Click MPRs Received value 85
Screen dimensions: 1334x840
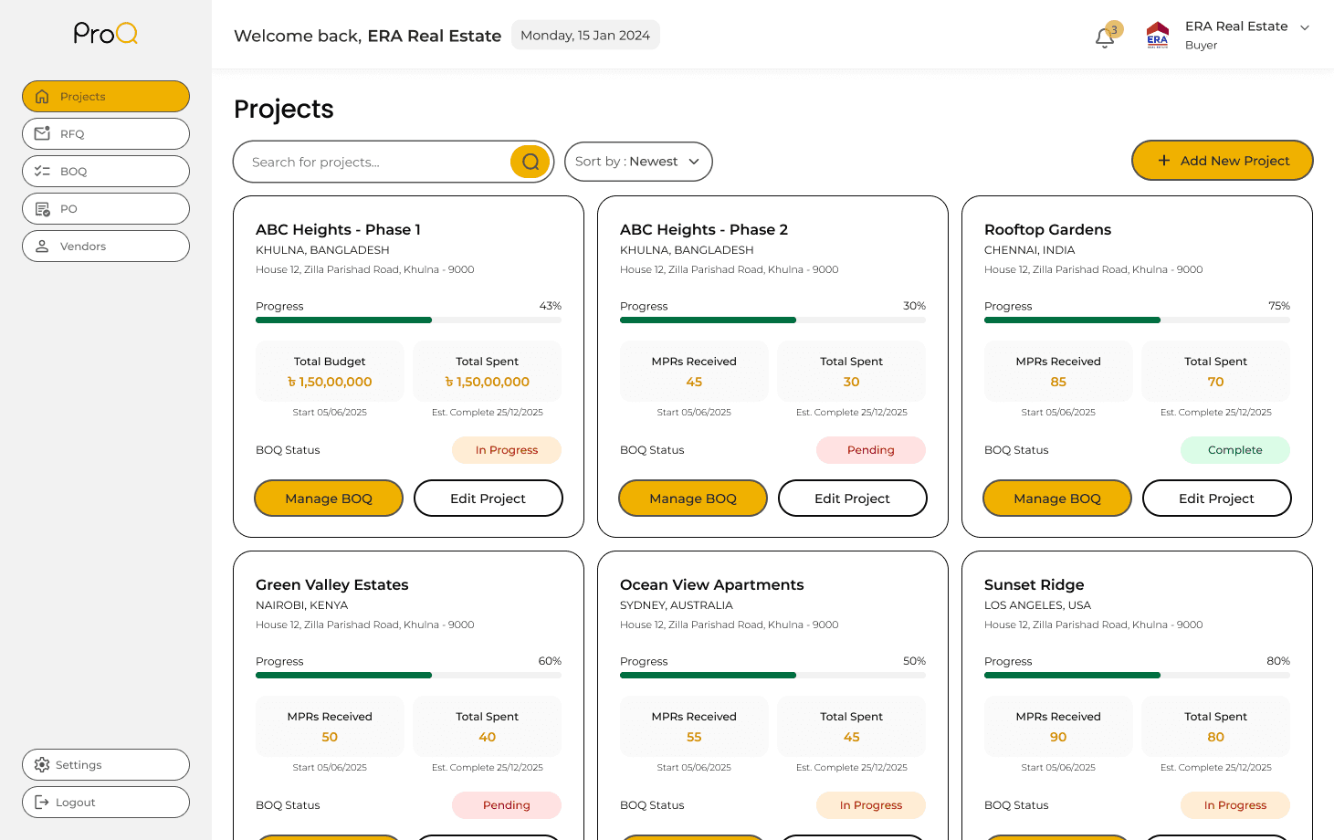tap(1058, 383)
